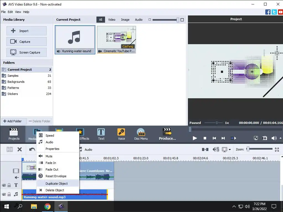This screenshot has height=212, width=283.
Task: Open the Samples folder
Action: pyautogui.click(x=26, y=76)
